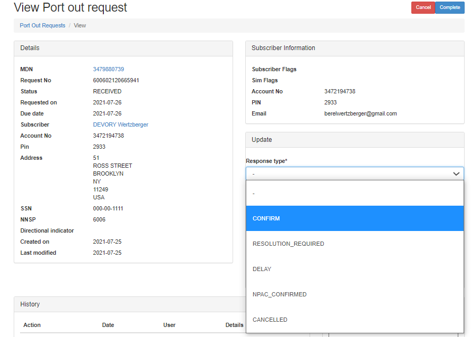Click the Details column header in History
This screenshot has width=472, height=337.
(234, 325)
